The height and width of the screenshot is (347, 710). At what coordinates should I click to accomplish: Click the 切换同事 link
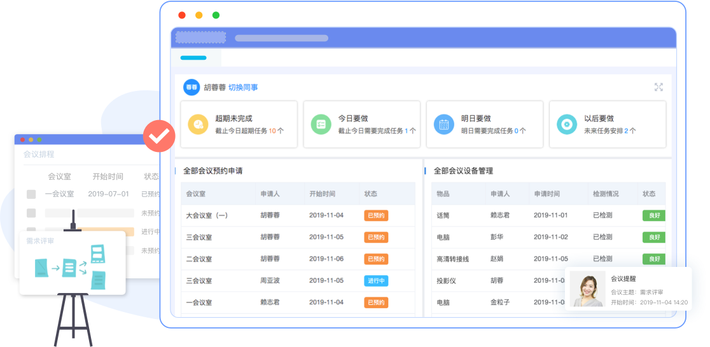click(x=243, y=88)
